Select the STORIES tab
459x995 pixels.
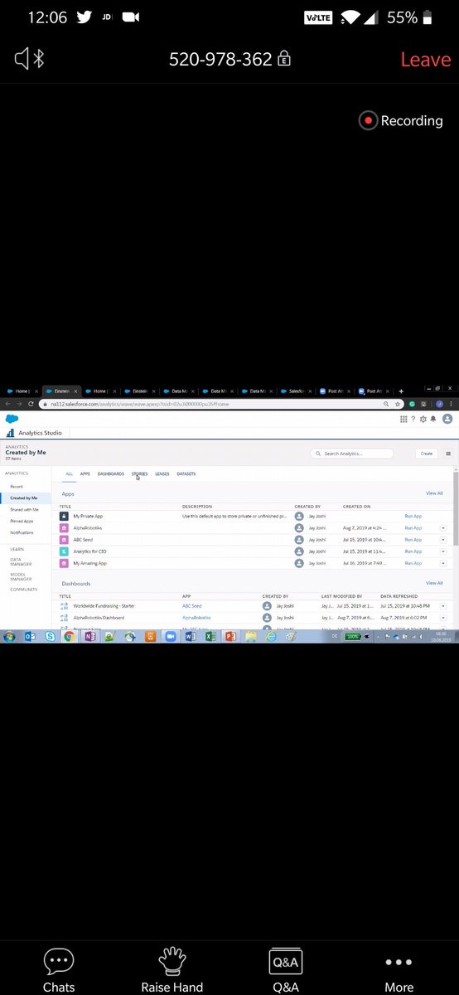139,473
